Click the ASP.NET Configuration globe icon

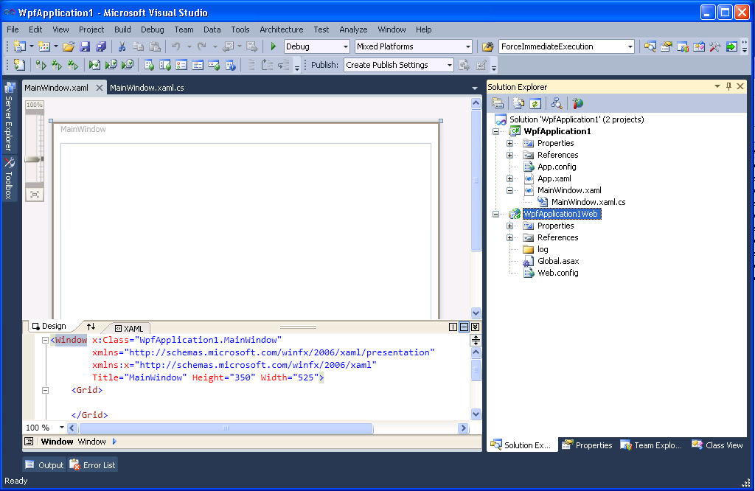[578, 103]
